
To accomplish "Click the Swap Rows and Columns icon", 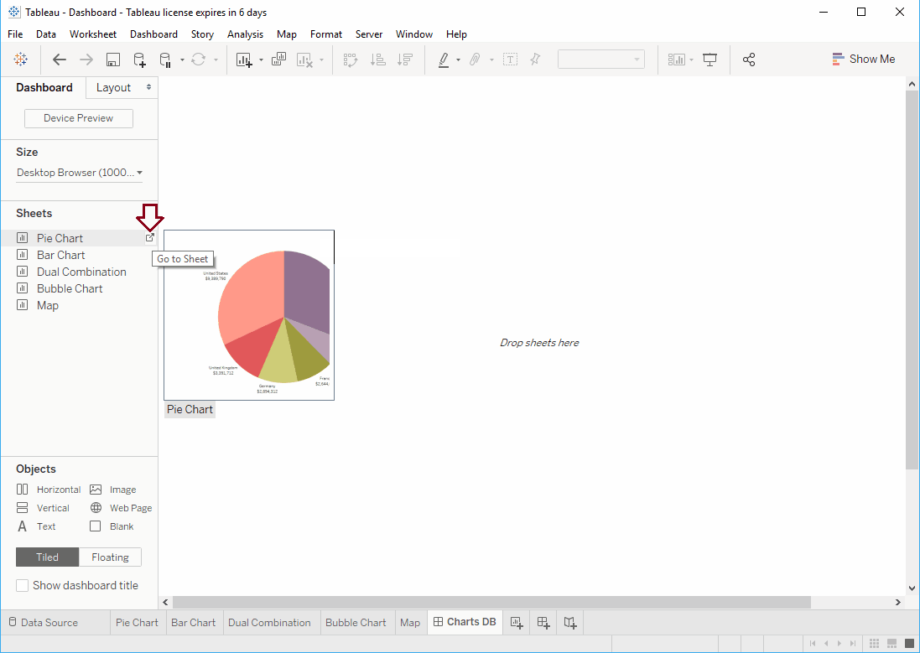I will click(x=350, y=60).
